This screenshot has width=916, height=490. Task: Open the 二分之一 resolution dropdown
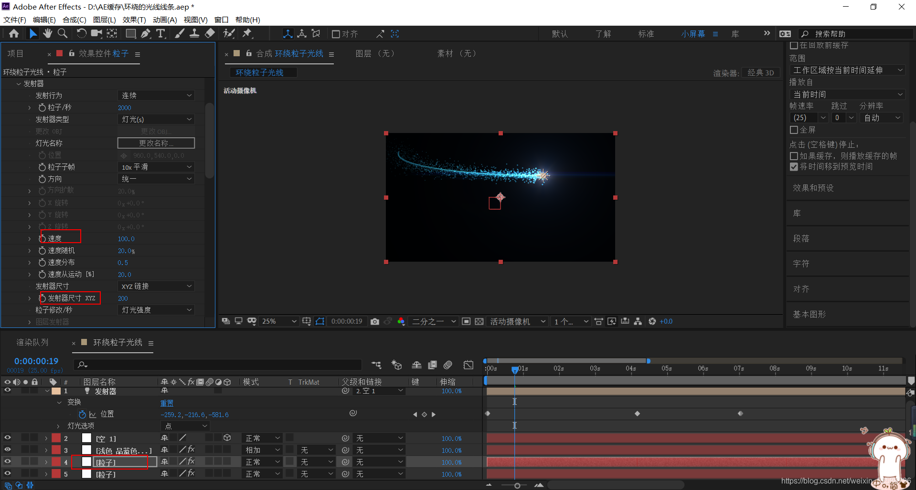point(434,322)
